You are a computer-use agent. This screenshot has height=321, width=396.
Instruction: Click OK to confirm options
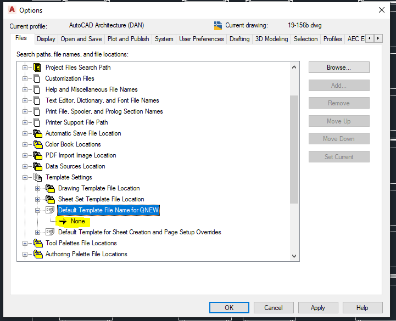(x=229, y=308)
